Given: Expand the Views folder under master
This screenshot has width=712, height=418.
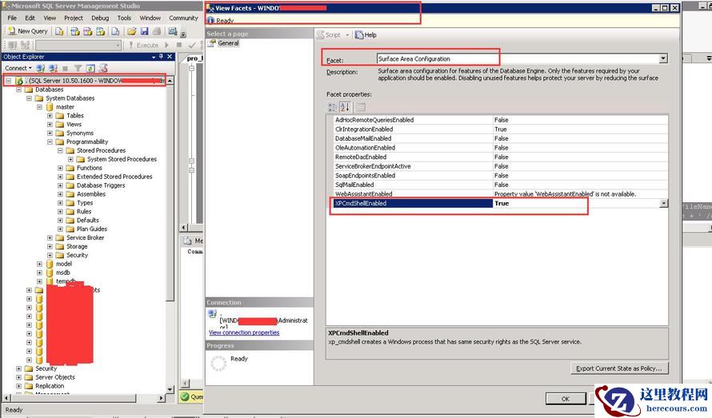Looking at the screenshot, I should (x=50, y=125).
